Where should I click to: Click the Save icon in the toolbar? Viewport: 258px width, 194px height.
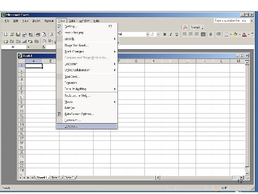click(18, 34)
